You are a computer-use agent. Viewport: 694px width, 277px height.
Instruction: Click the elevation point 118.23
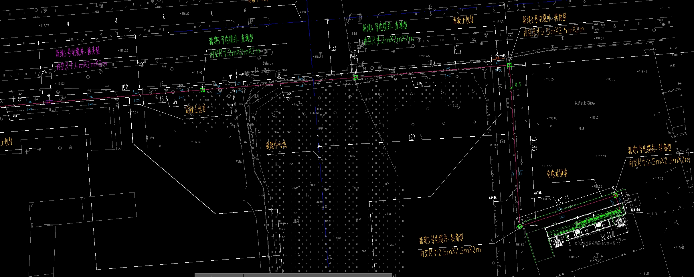[268, 64]
